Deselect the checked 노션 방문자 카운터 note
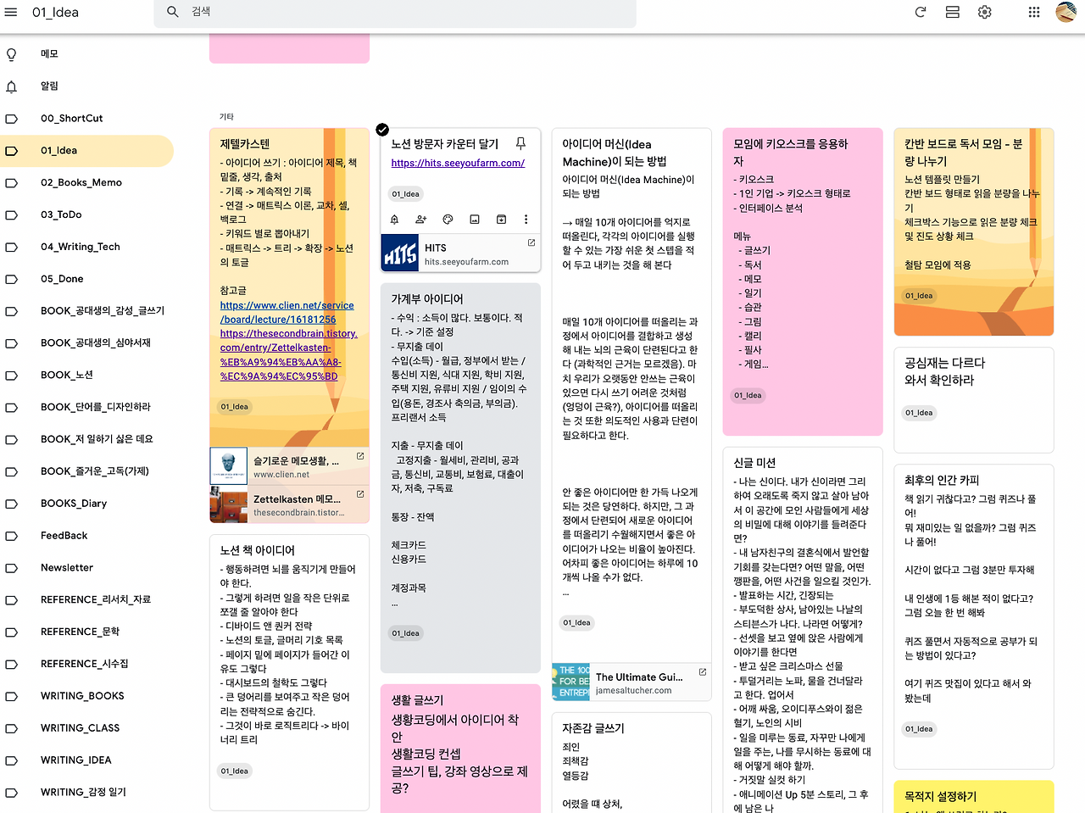Screen dimensions: 1085x813 (382, 130)
